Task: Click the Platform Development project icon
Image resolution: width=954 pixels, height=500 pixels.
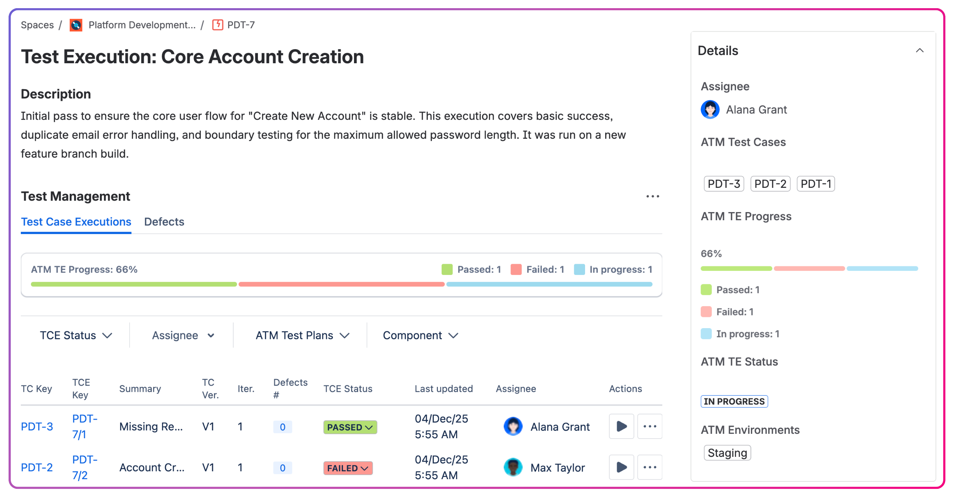Action: click(76, 25)
